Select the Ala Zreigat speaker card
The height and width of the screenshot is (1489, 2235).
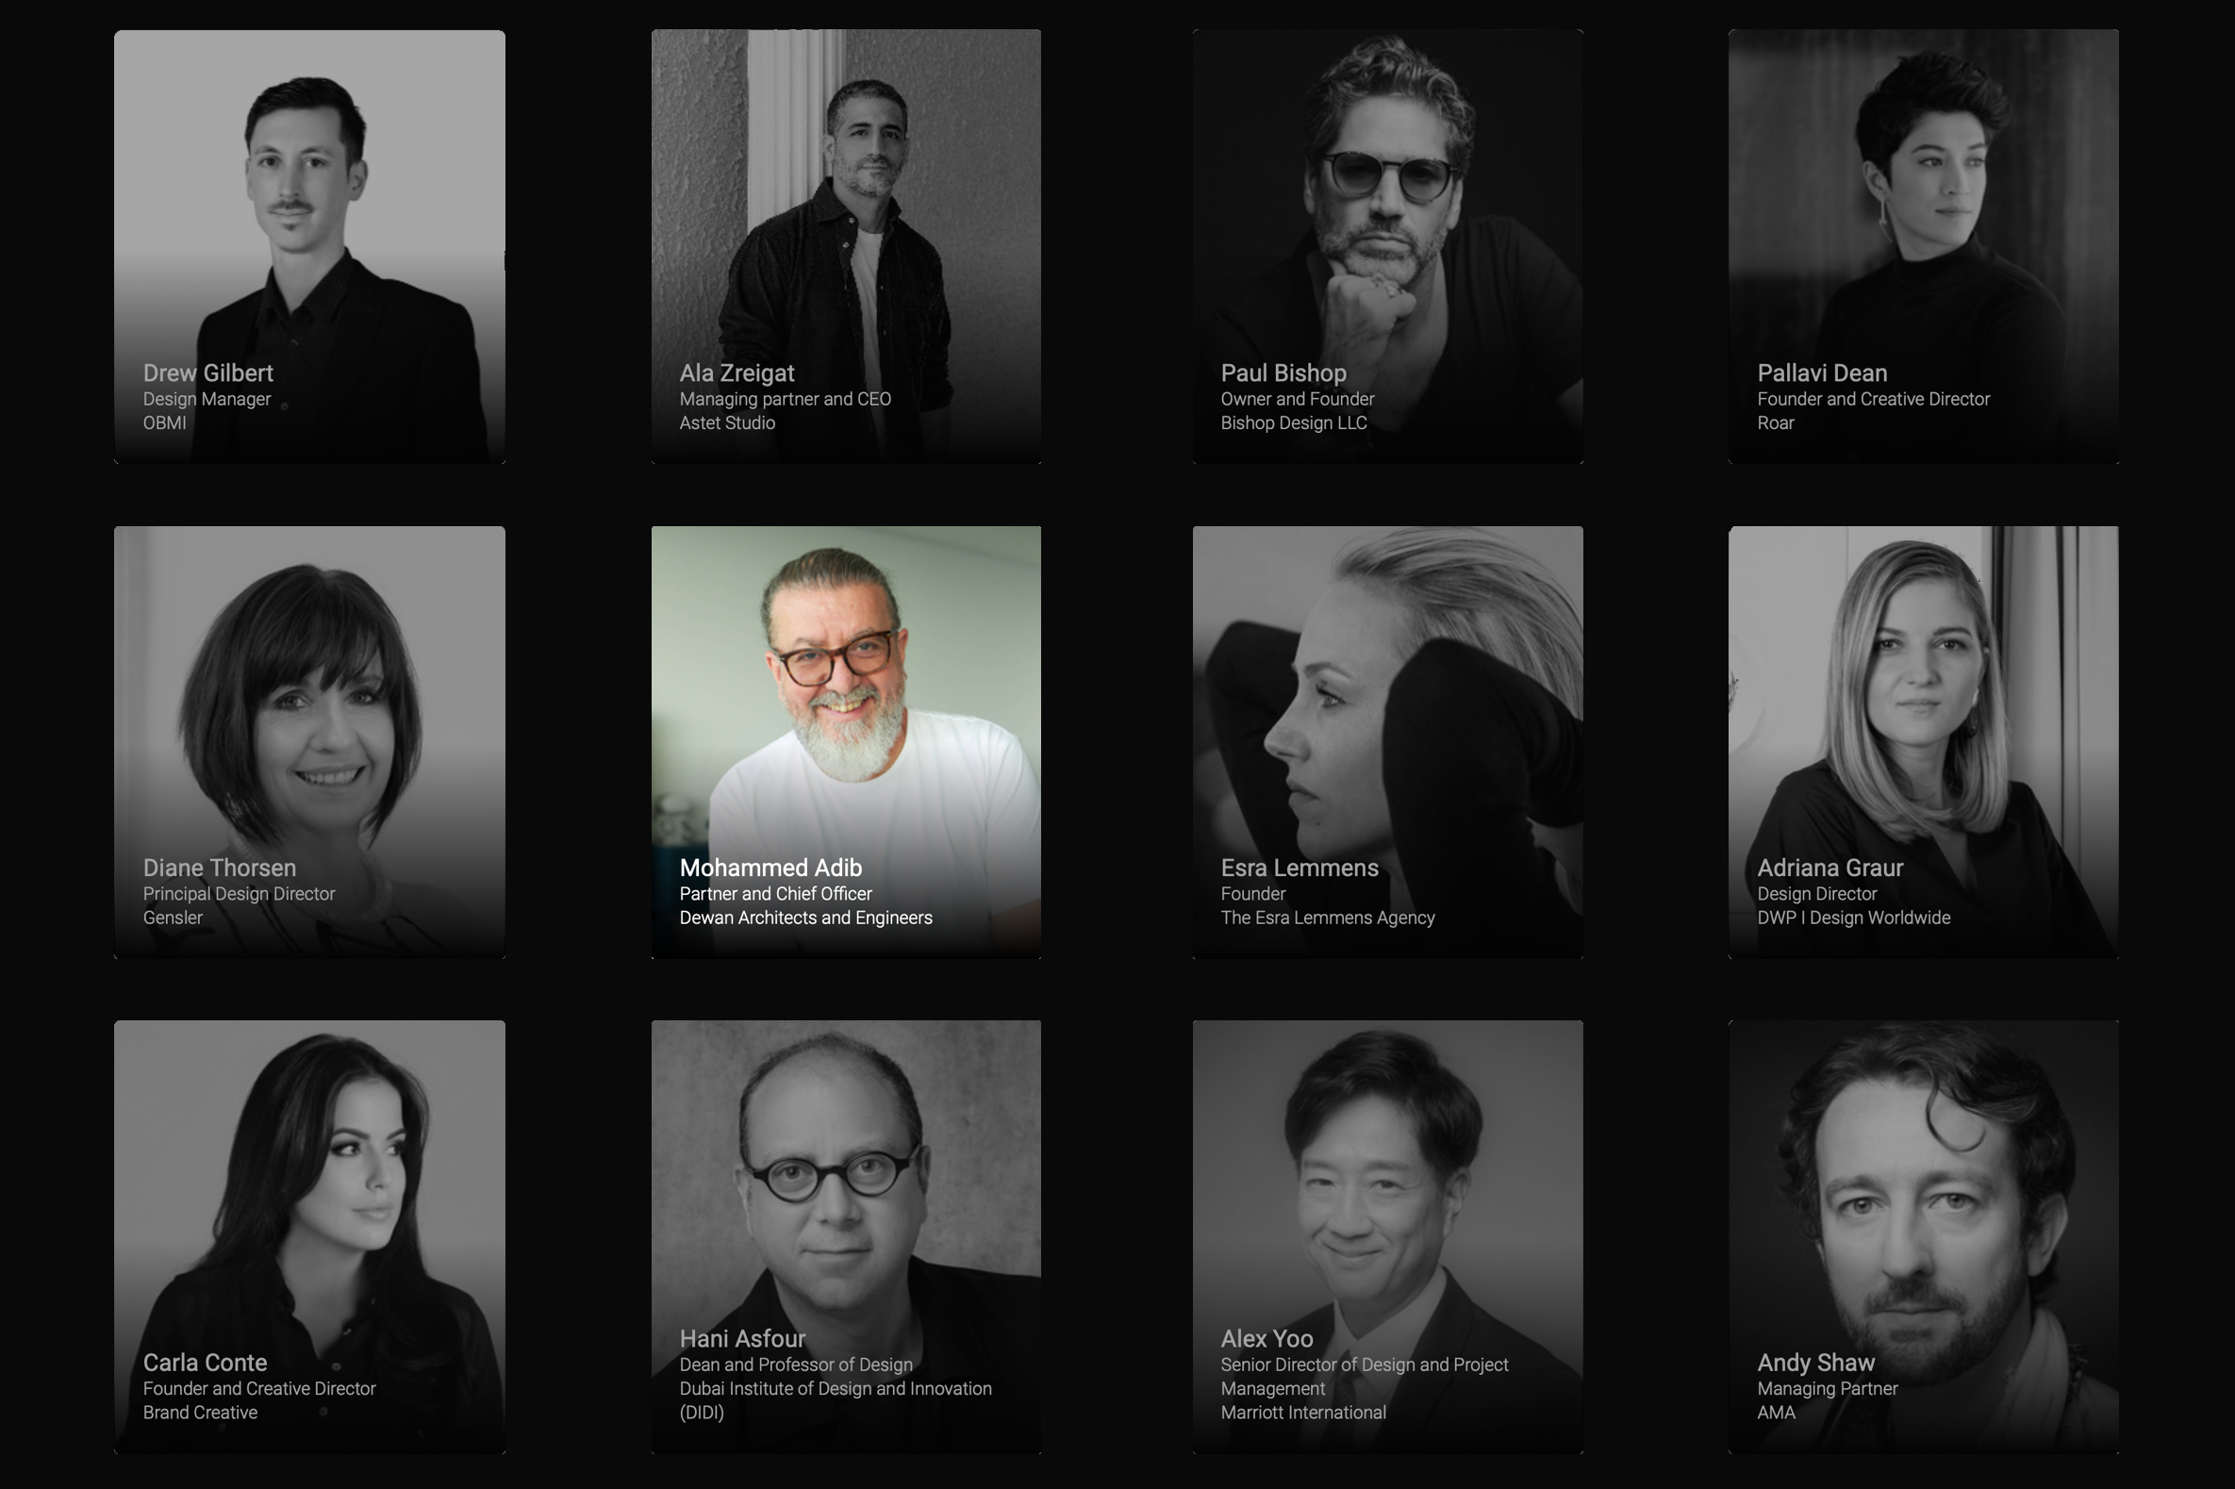846,247
